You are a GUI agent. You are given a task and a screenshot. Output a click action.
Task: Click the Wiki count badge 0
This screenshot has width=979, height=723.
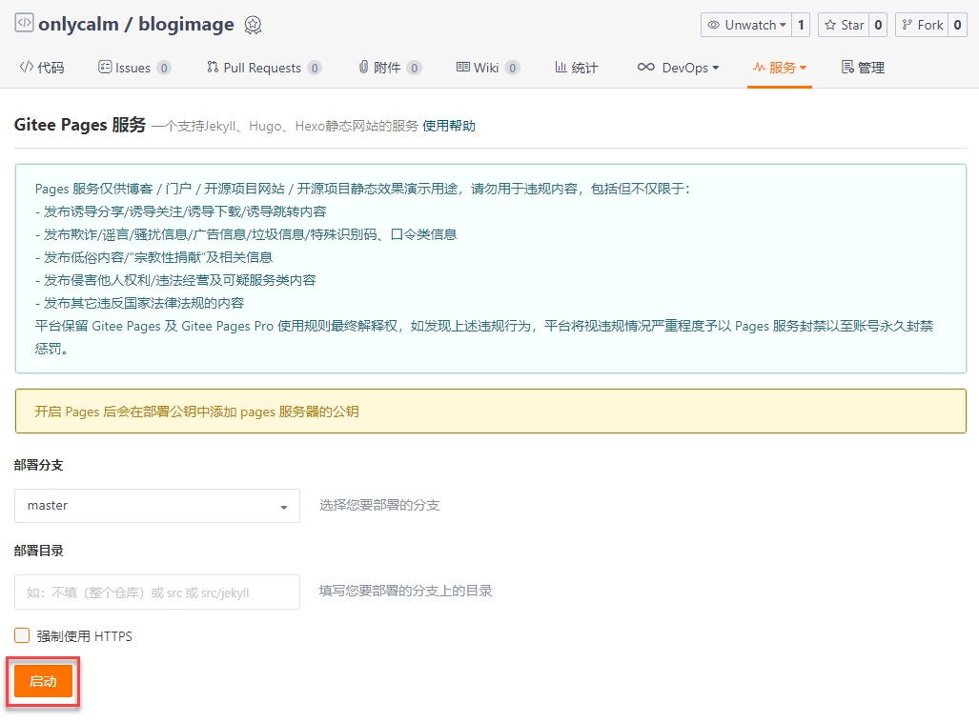tap(512, 68)
